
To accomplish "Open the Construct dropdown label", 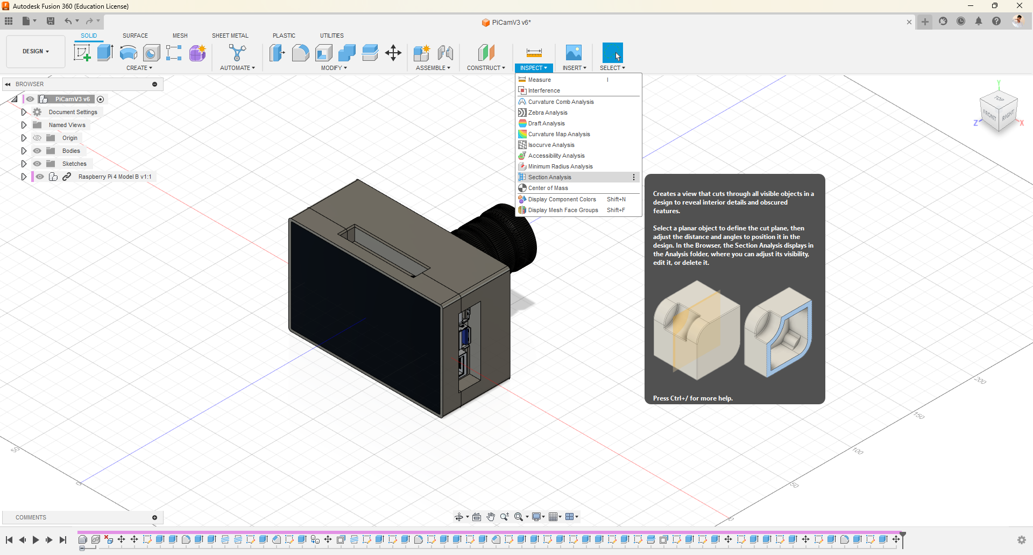I will point(485,68).
